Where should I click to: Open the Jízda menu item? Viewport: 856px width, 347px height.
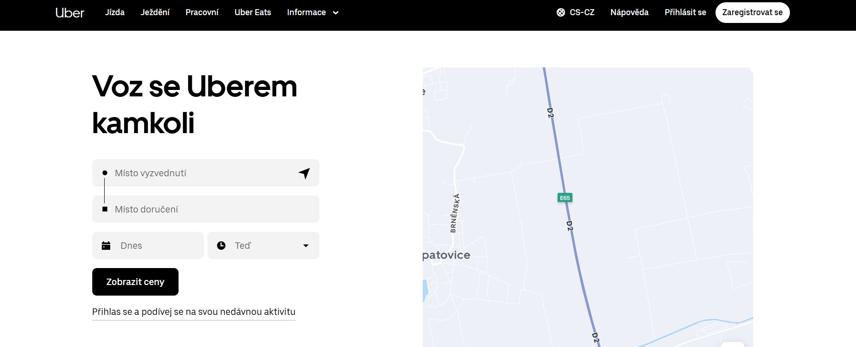(115, 12)
